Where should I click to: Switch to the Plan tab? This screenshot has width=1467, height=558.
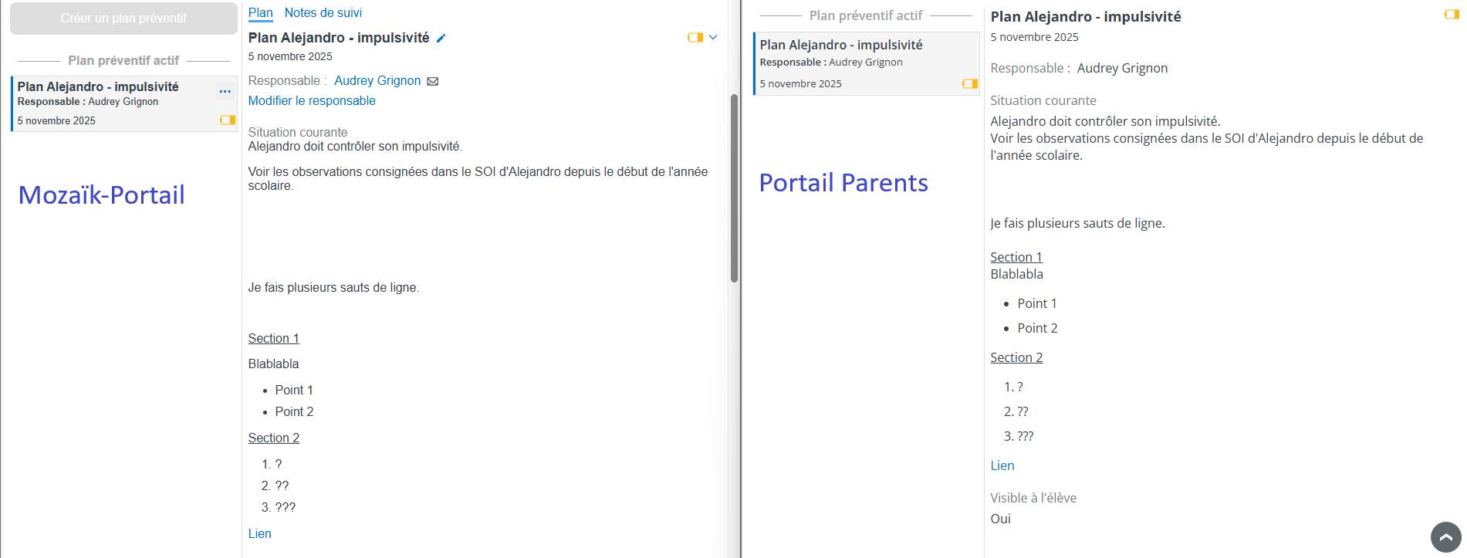260,12
